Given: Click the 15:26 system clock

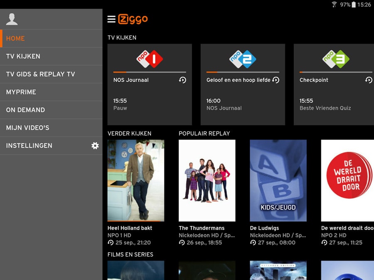Looking at the screenshot, I should coord(364,5).
